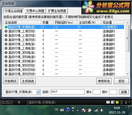This screenshot has height=115, width=132.
Task: Sort by 主站名称 column header
Action: (x=22, y=22)
